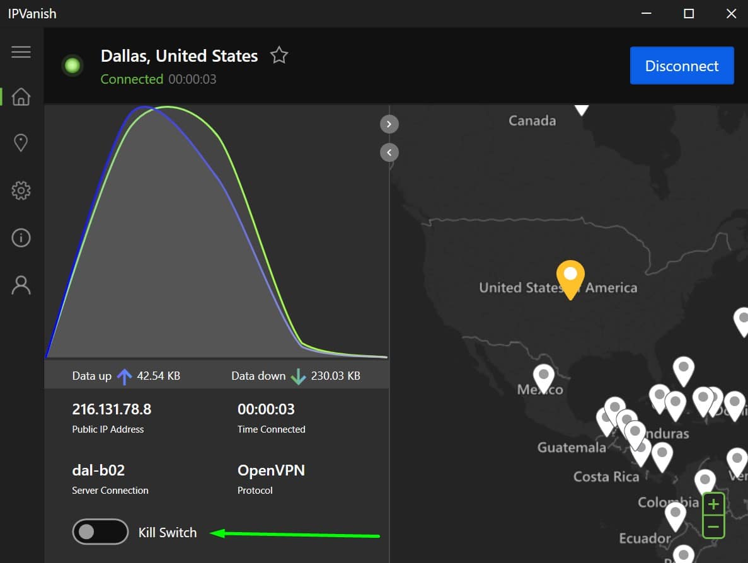Select the Canada map pin at the top edge
This screenshot has width=748, height=563.
click(581, 110)
